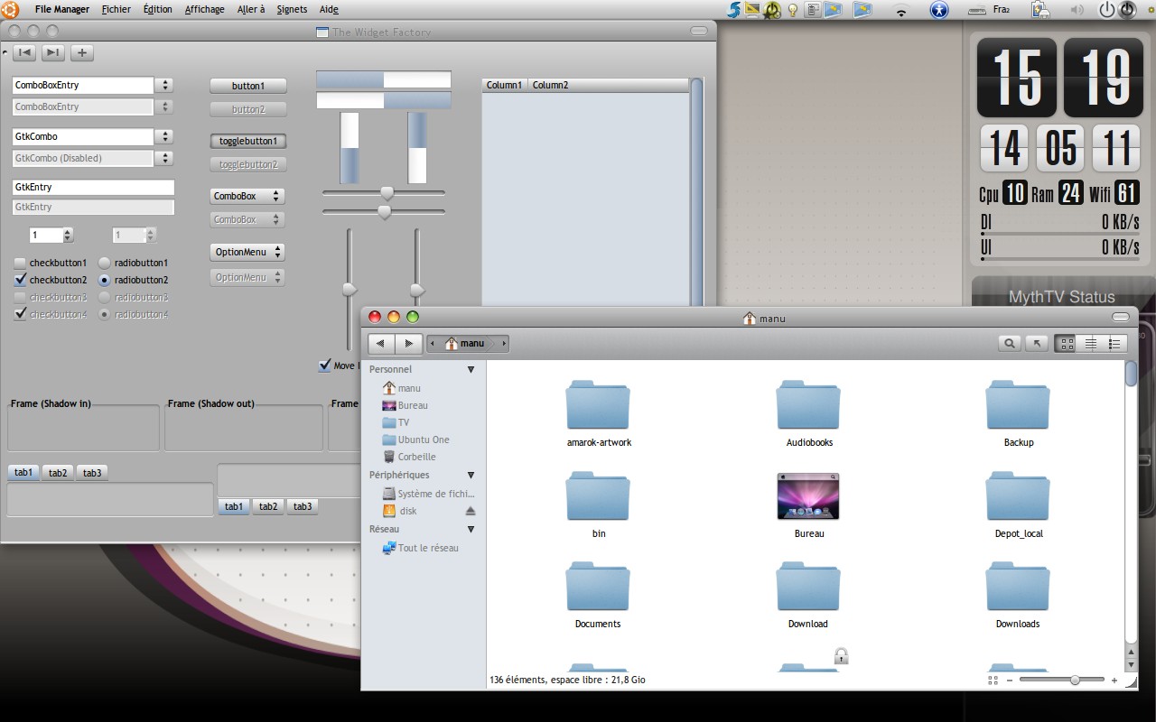Collapse the Réseau sidebar section
This screenshot has width=1156, height=722.
[x=471, y=529]
